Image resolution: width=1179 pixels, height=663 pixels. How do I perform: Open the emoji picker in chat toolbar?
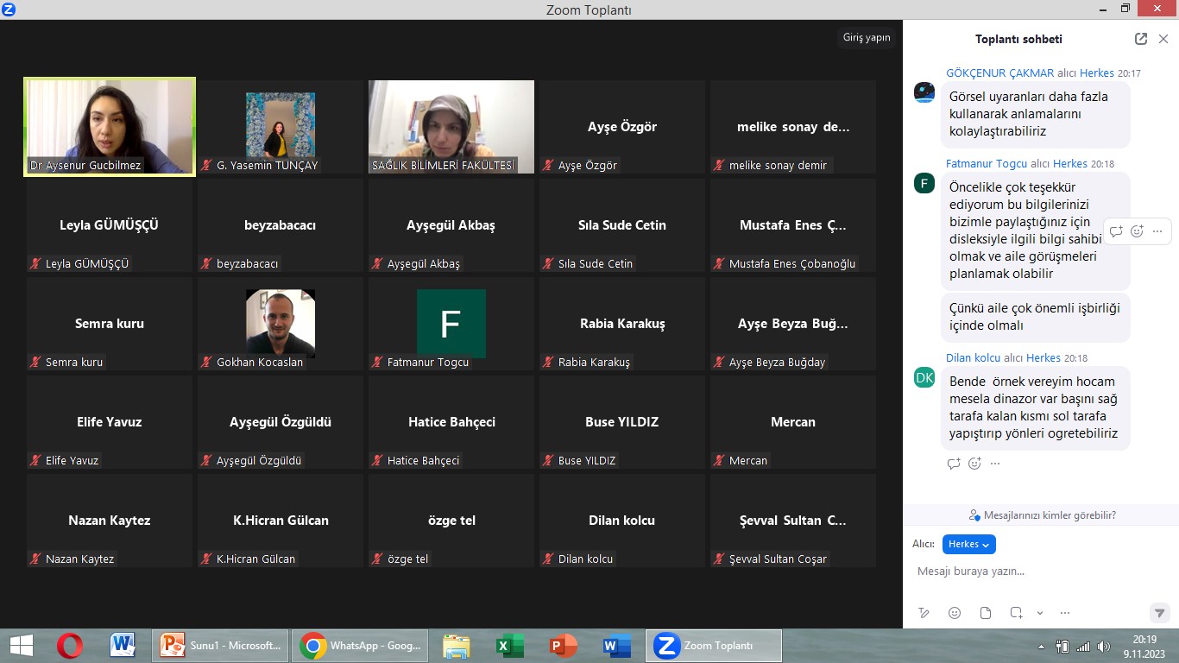[x=955, y=613]
